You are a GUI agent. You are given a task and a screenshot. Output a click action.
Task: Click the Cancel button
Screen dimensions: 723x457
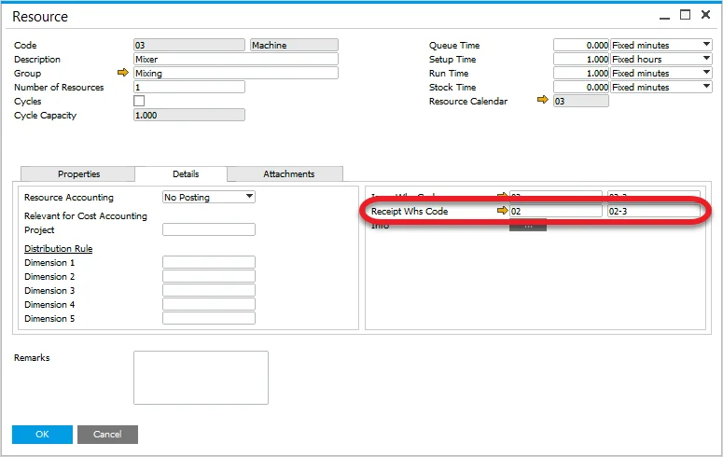[107, 434]
